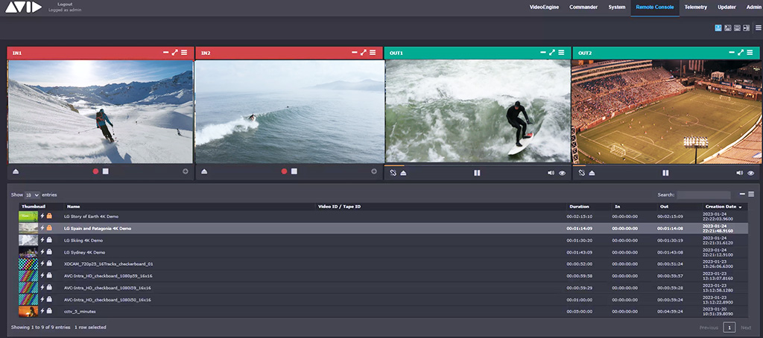The width and height of the screenshot is (763, 338).
Task: Select LG Skiing 4K Demo thumbnail
Action: [x=28, y=240]
